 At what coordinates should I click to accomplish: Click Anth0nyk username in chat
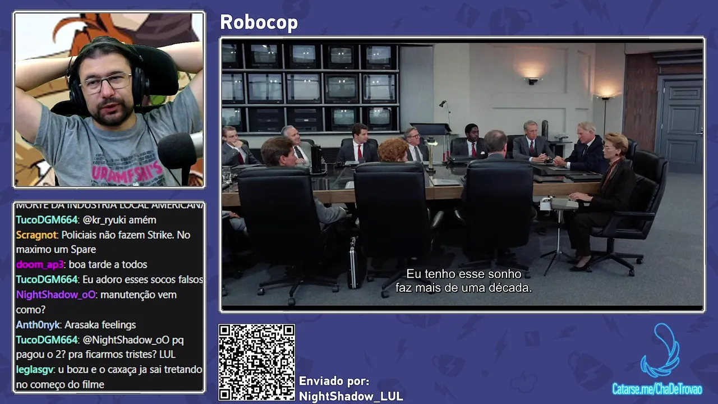click(x=39, y=325)
